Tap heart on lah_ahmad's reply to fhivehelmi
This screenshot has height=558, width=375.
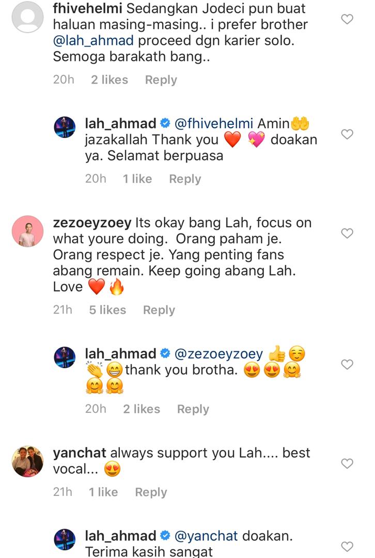tap(347, 134)
